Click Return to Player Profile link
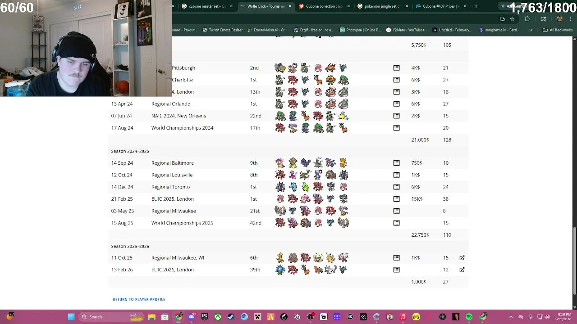577x324 pixels. [x=139, y=299]
